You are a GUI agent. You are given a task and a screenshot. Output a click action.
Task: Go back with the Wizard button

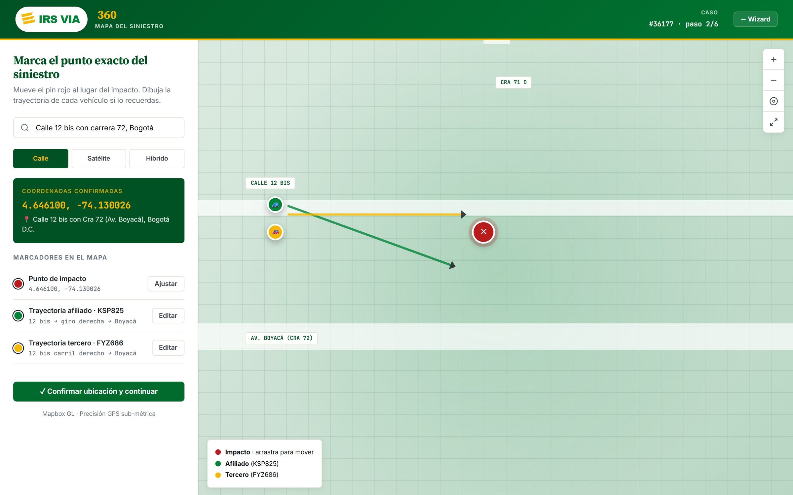755,19
